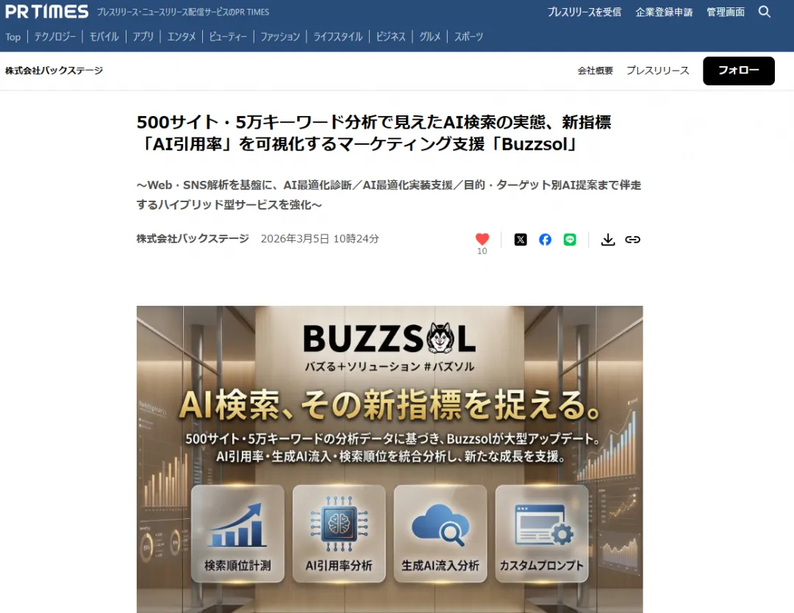Download the press release with download icon

click(608, 240)
